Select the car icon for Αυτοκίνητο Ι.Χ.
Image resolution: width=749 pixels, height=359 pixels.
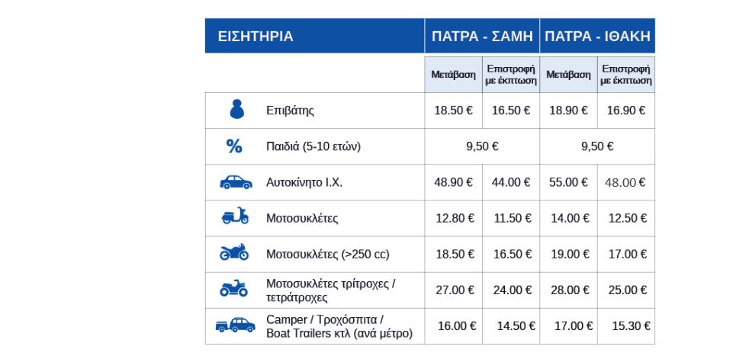pos(236,182)
